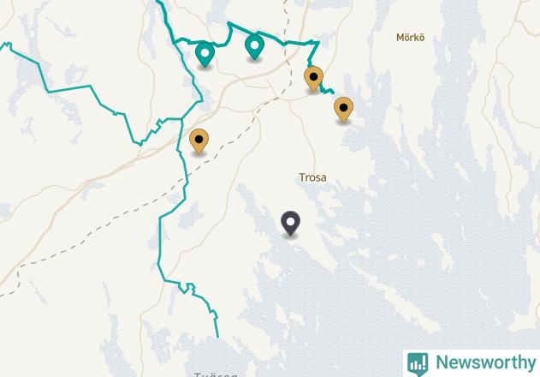This screenshot has width=540, height=377.
Task: Click the Mörkö place label
Action: pos(410,37)
